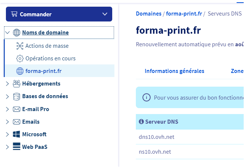Click the globe icon beside Noms de domaine
This screenshot has width=244, height=167.
[17, 33]
